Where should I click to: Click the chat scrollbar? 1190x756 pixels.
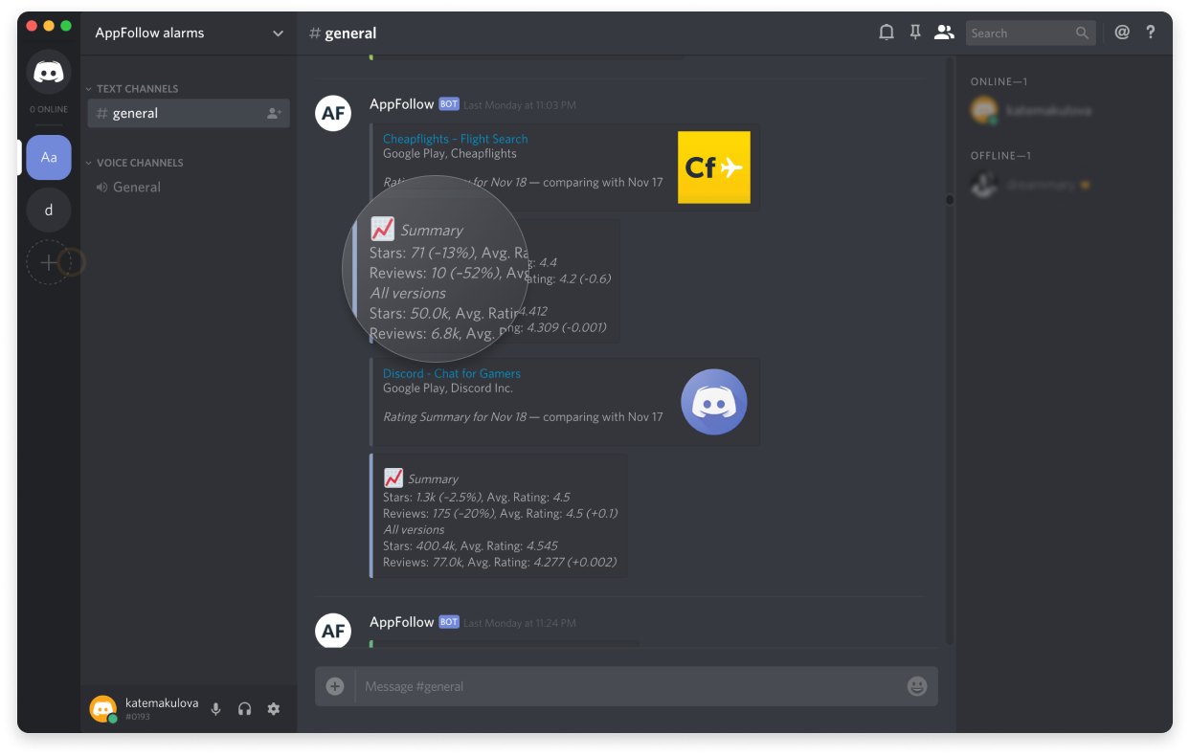pyautogui.click(x=950, y=200)
